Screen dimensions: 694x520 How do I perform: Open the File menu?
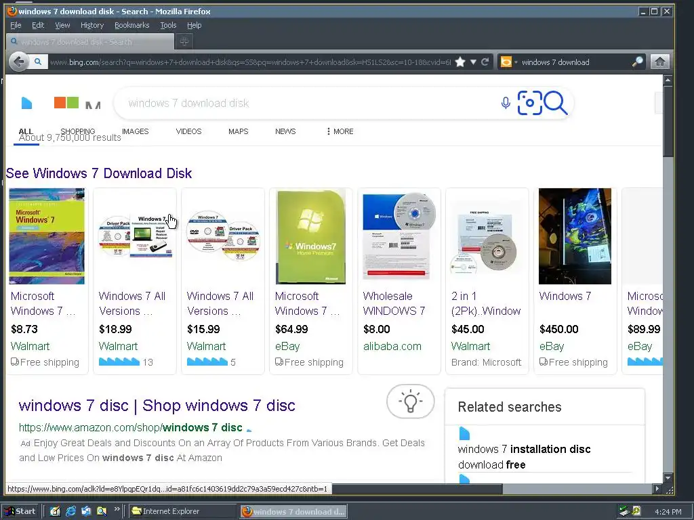click(16, 25)
